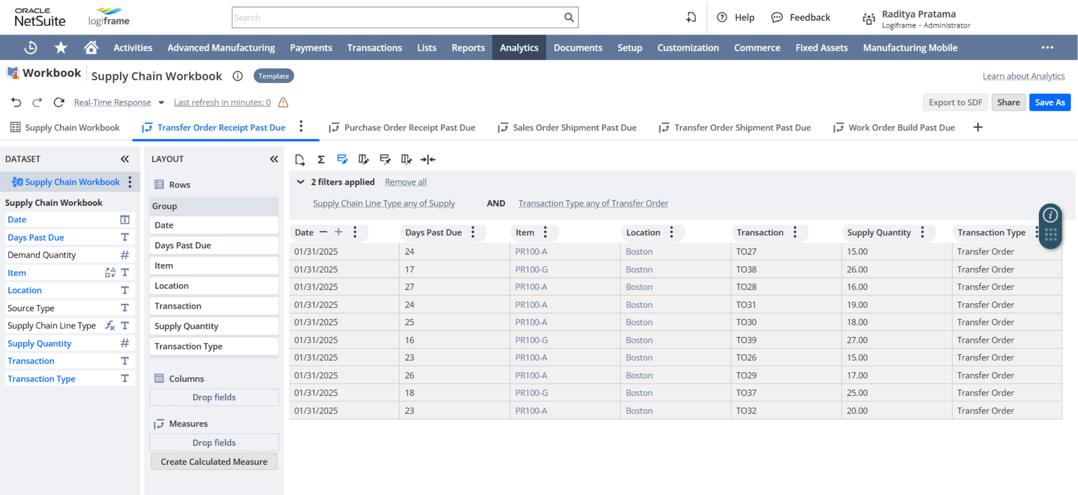Click Remove all filters link
The width and height of the screenshot is (1078, 495).
pos(405,181)
